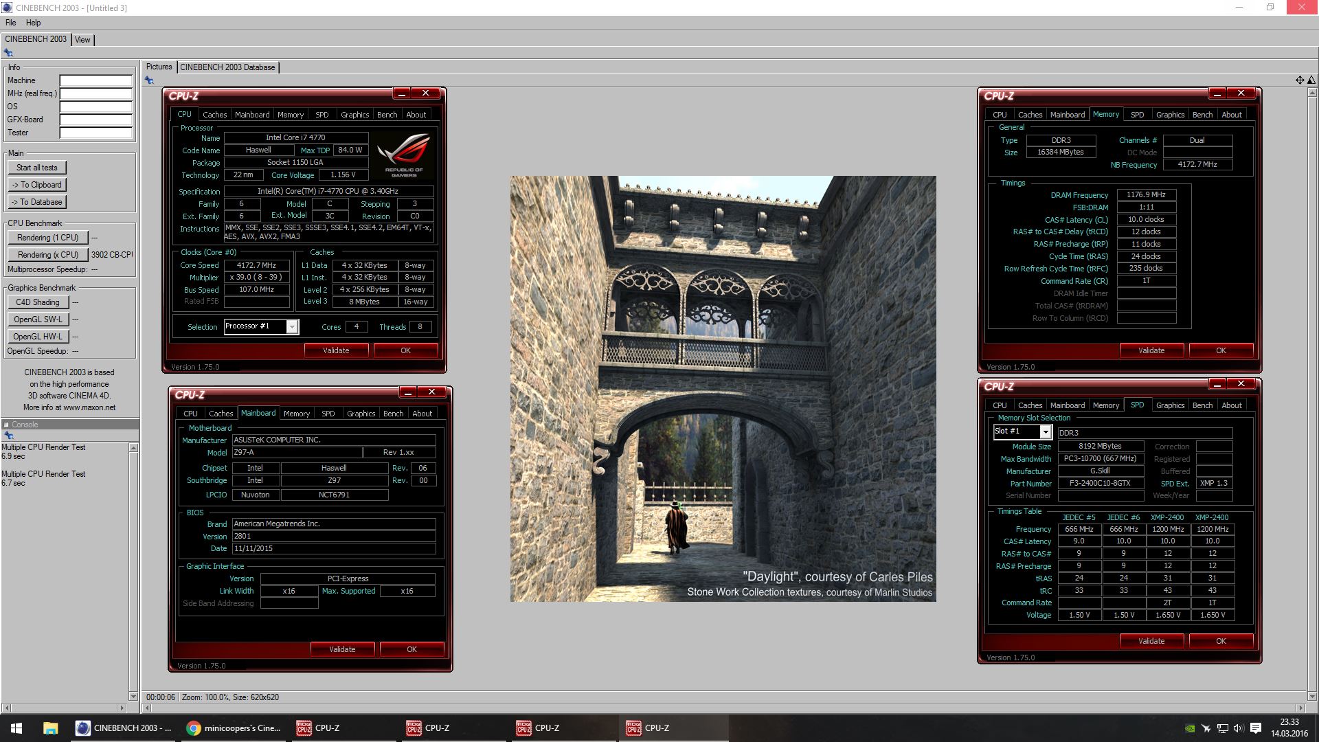
Task: Click the 3902 CB-CPU score text
Action: tap(112, 255)
